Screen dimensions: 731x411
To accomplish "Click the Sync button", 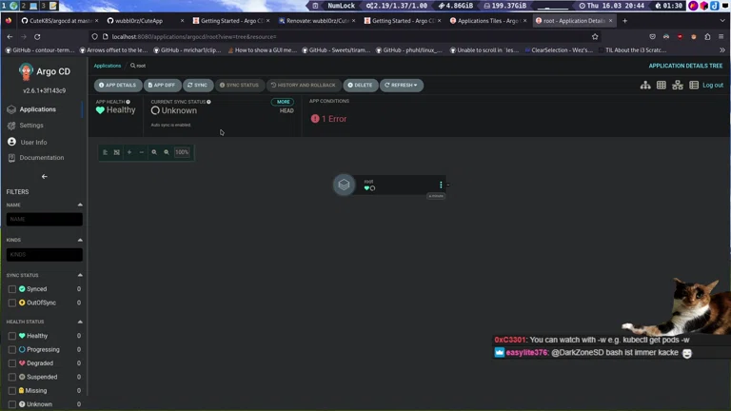I will (x=198, y=86).
